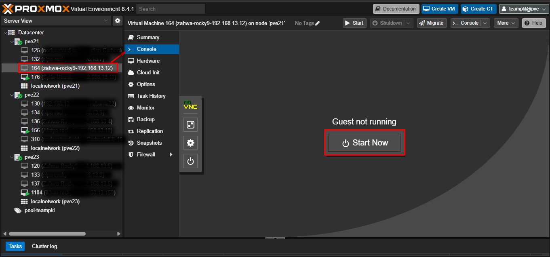
Task: Click the tree panel horizontal scrollbar
Action: coord(47,234)
